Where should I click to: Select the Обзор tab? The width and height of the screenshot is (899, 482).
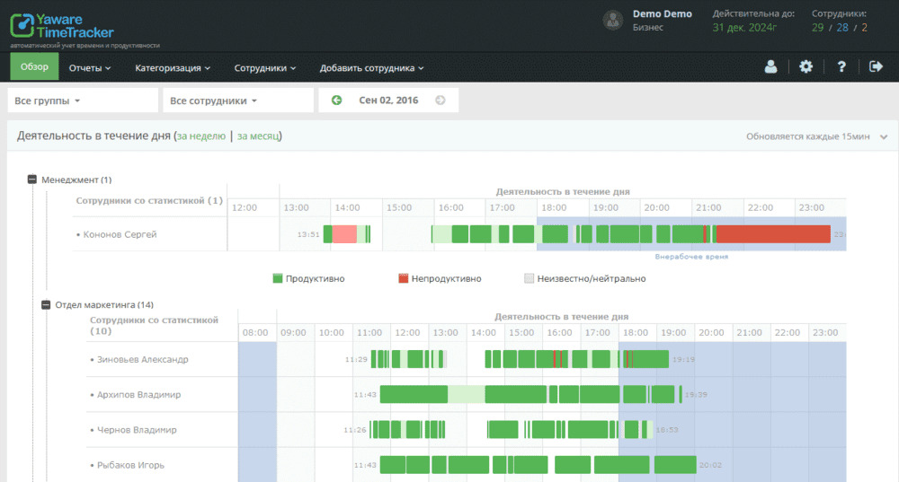point(34,66)
